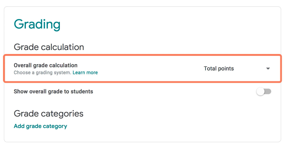
Task: Open the Learn more link
Action: (85, 72)
